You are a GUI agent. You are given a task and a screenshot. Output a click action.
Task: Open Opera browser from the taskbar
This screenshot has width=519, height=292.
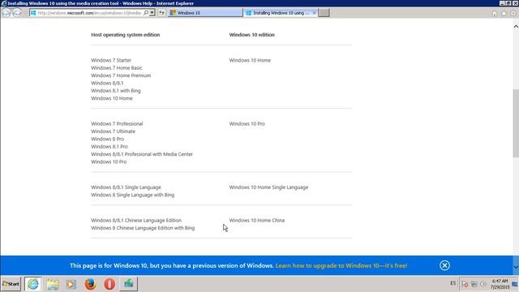109,284
